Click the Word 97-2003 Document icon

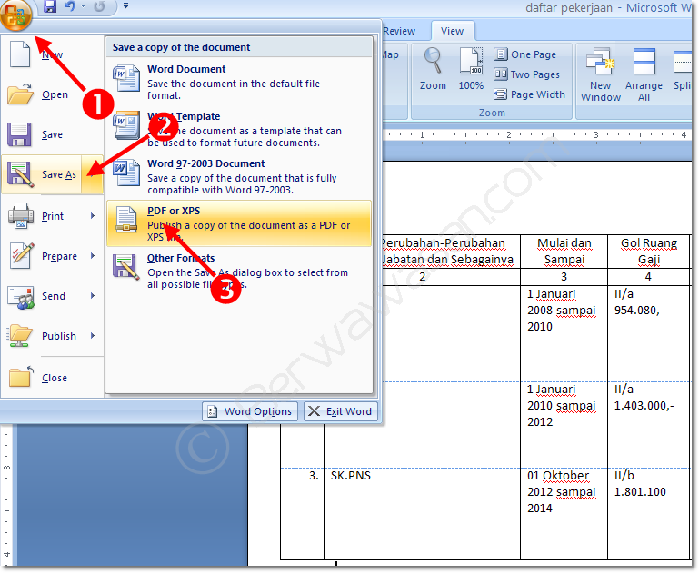(x=126, y=173)
